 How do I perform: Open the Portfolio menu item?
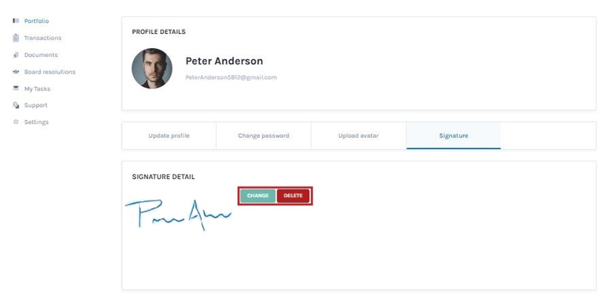click(37, 21)
